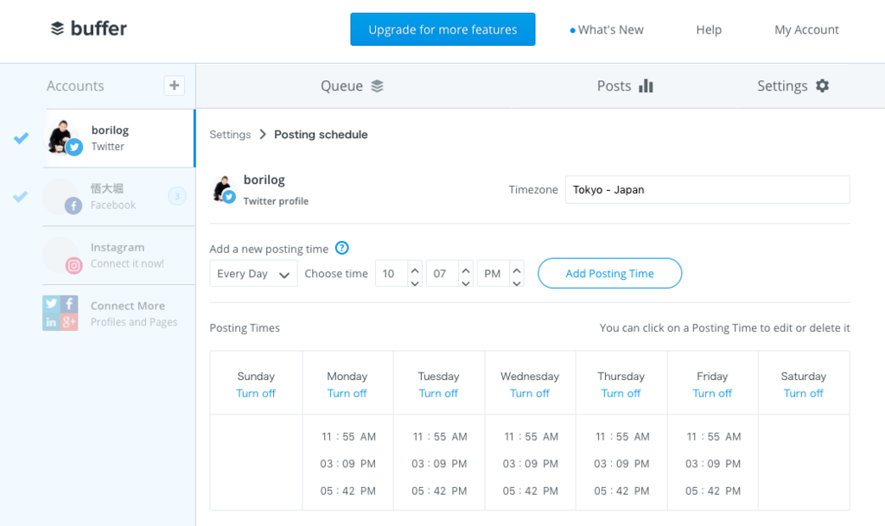Go back to Settings via breadcrumb link
Image resolution: width=885 pixels, height=526 pixels.
coord(230,134)
